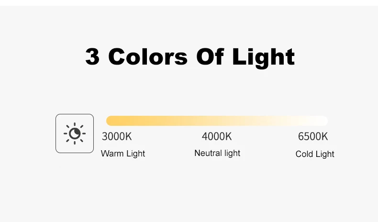378x222 pixels.
Task: Click the bold "Light" in the heading
Action: (x=264, y=57)
